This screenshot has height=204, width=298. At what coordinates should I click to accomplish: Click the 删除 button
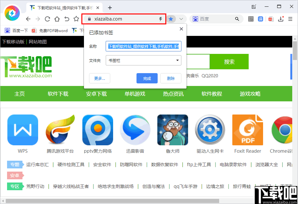click(x=171, y=78)
